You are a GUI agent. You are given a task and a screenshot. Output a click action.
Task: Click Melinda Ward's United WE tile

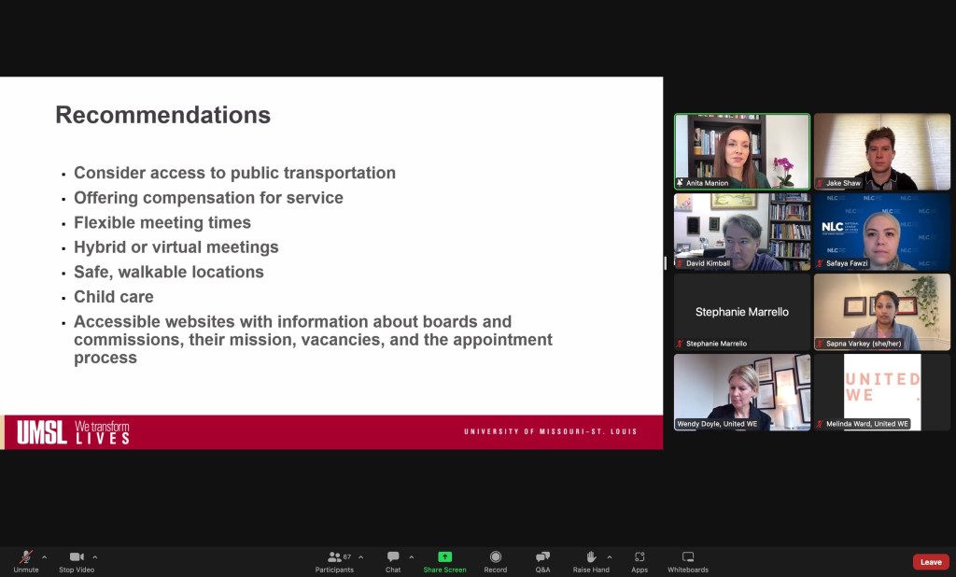click(x=882, y=392)
